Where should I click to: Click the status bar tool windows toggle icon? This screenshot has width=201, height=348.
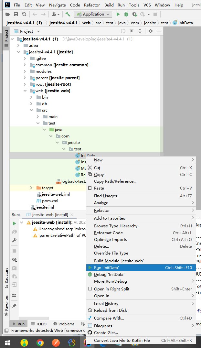click(7, 331)
